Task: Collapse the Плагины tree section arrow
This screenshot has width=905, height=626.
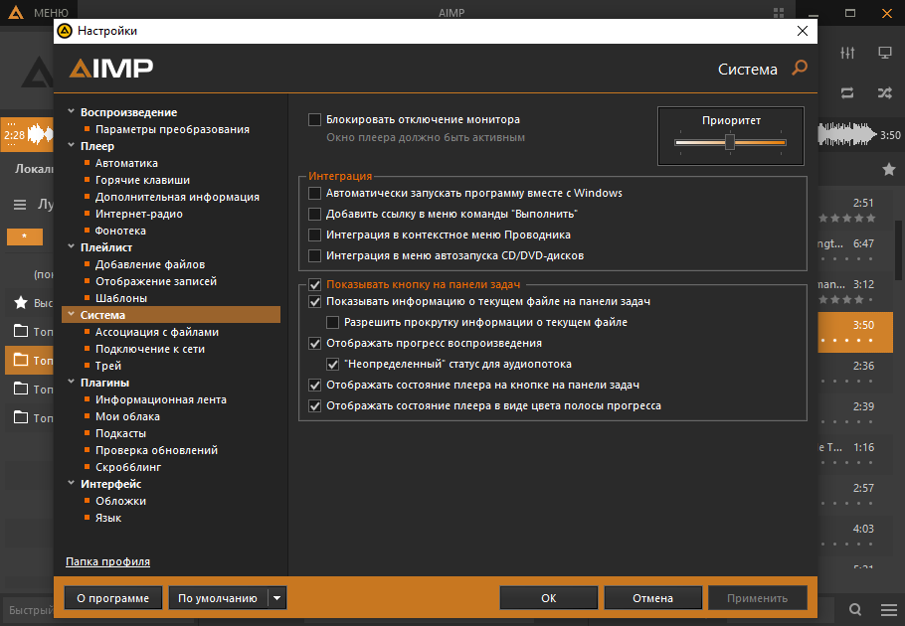Action: [71, 382]
